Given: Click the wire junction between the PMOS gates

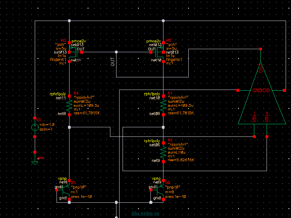Looking at the screenshot, I should click(x=116, y=52).
